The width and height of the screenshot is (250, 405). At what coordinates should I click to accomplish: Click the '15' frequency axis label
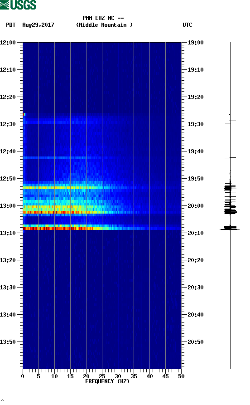point(70,376)
